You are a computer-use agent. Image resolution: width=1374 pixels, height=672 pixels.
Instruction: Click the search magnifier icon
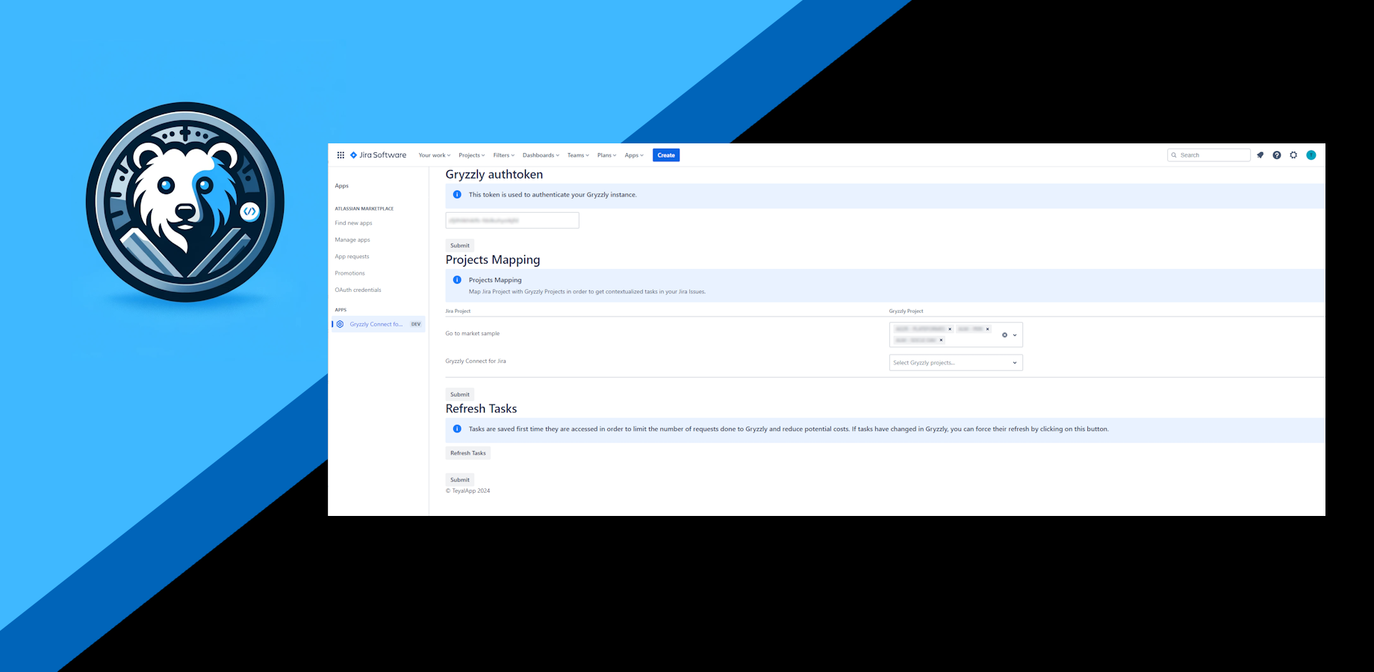[1174, 155]
